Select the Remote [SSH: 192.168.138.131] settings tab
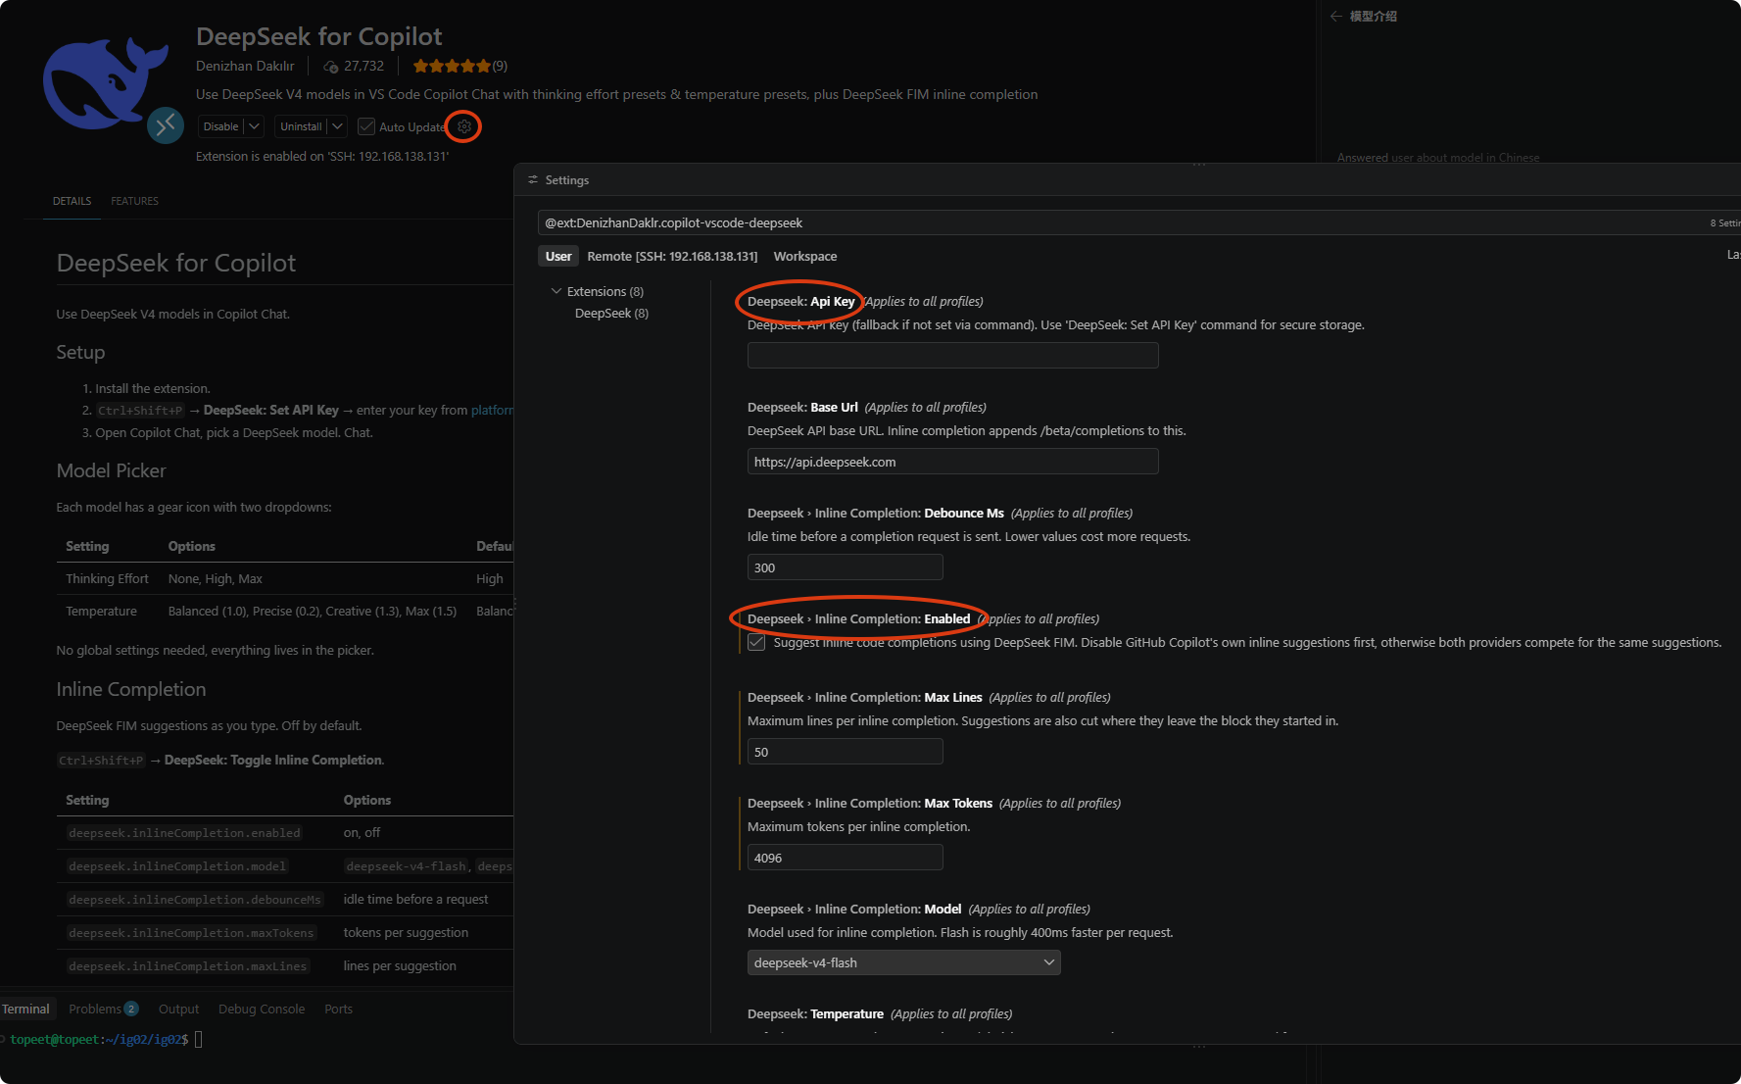This screenshot has height=1084, width=1741. pos(672,256)
